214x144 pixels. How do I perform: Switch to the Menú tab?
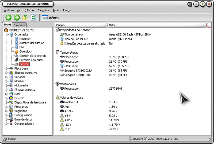7,25
